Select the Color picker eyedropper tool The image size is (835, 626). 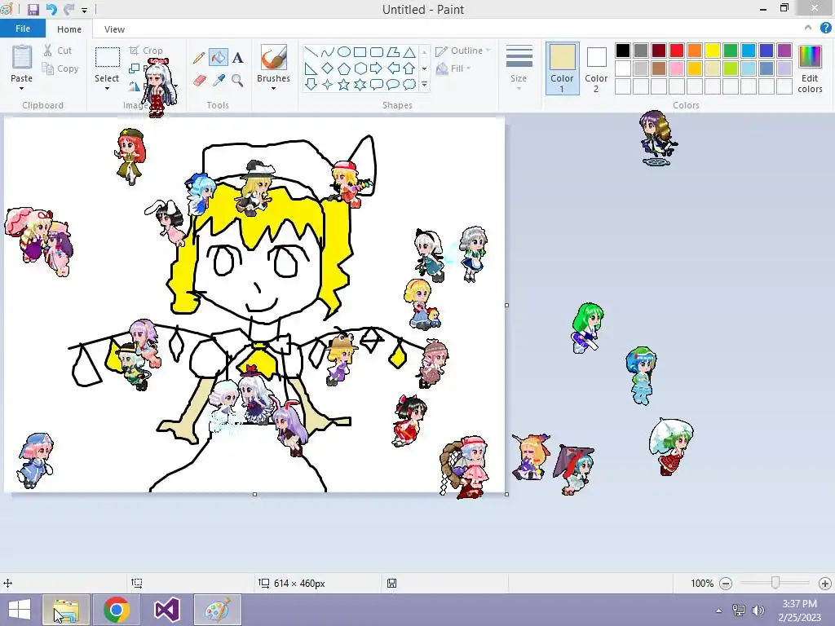point(219,81)
